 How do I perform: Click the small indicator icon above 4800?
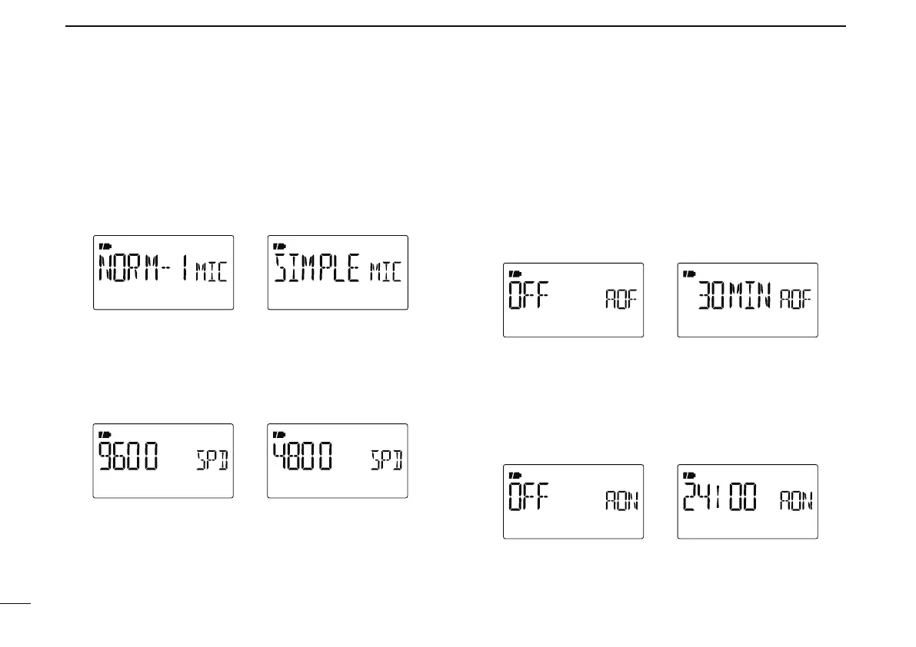coord(279,433)
